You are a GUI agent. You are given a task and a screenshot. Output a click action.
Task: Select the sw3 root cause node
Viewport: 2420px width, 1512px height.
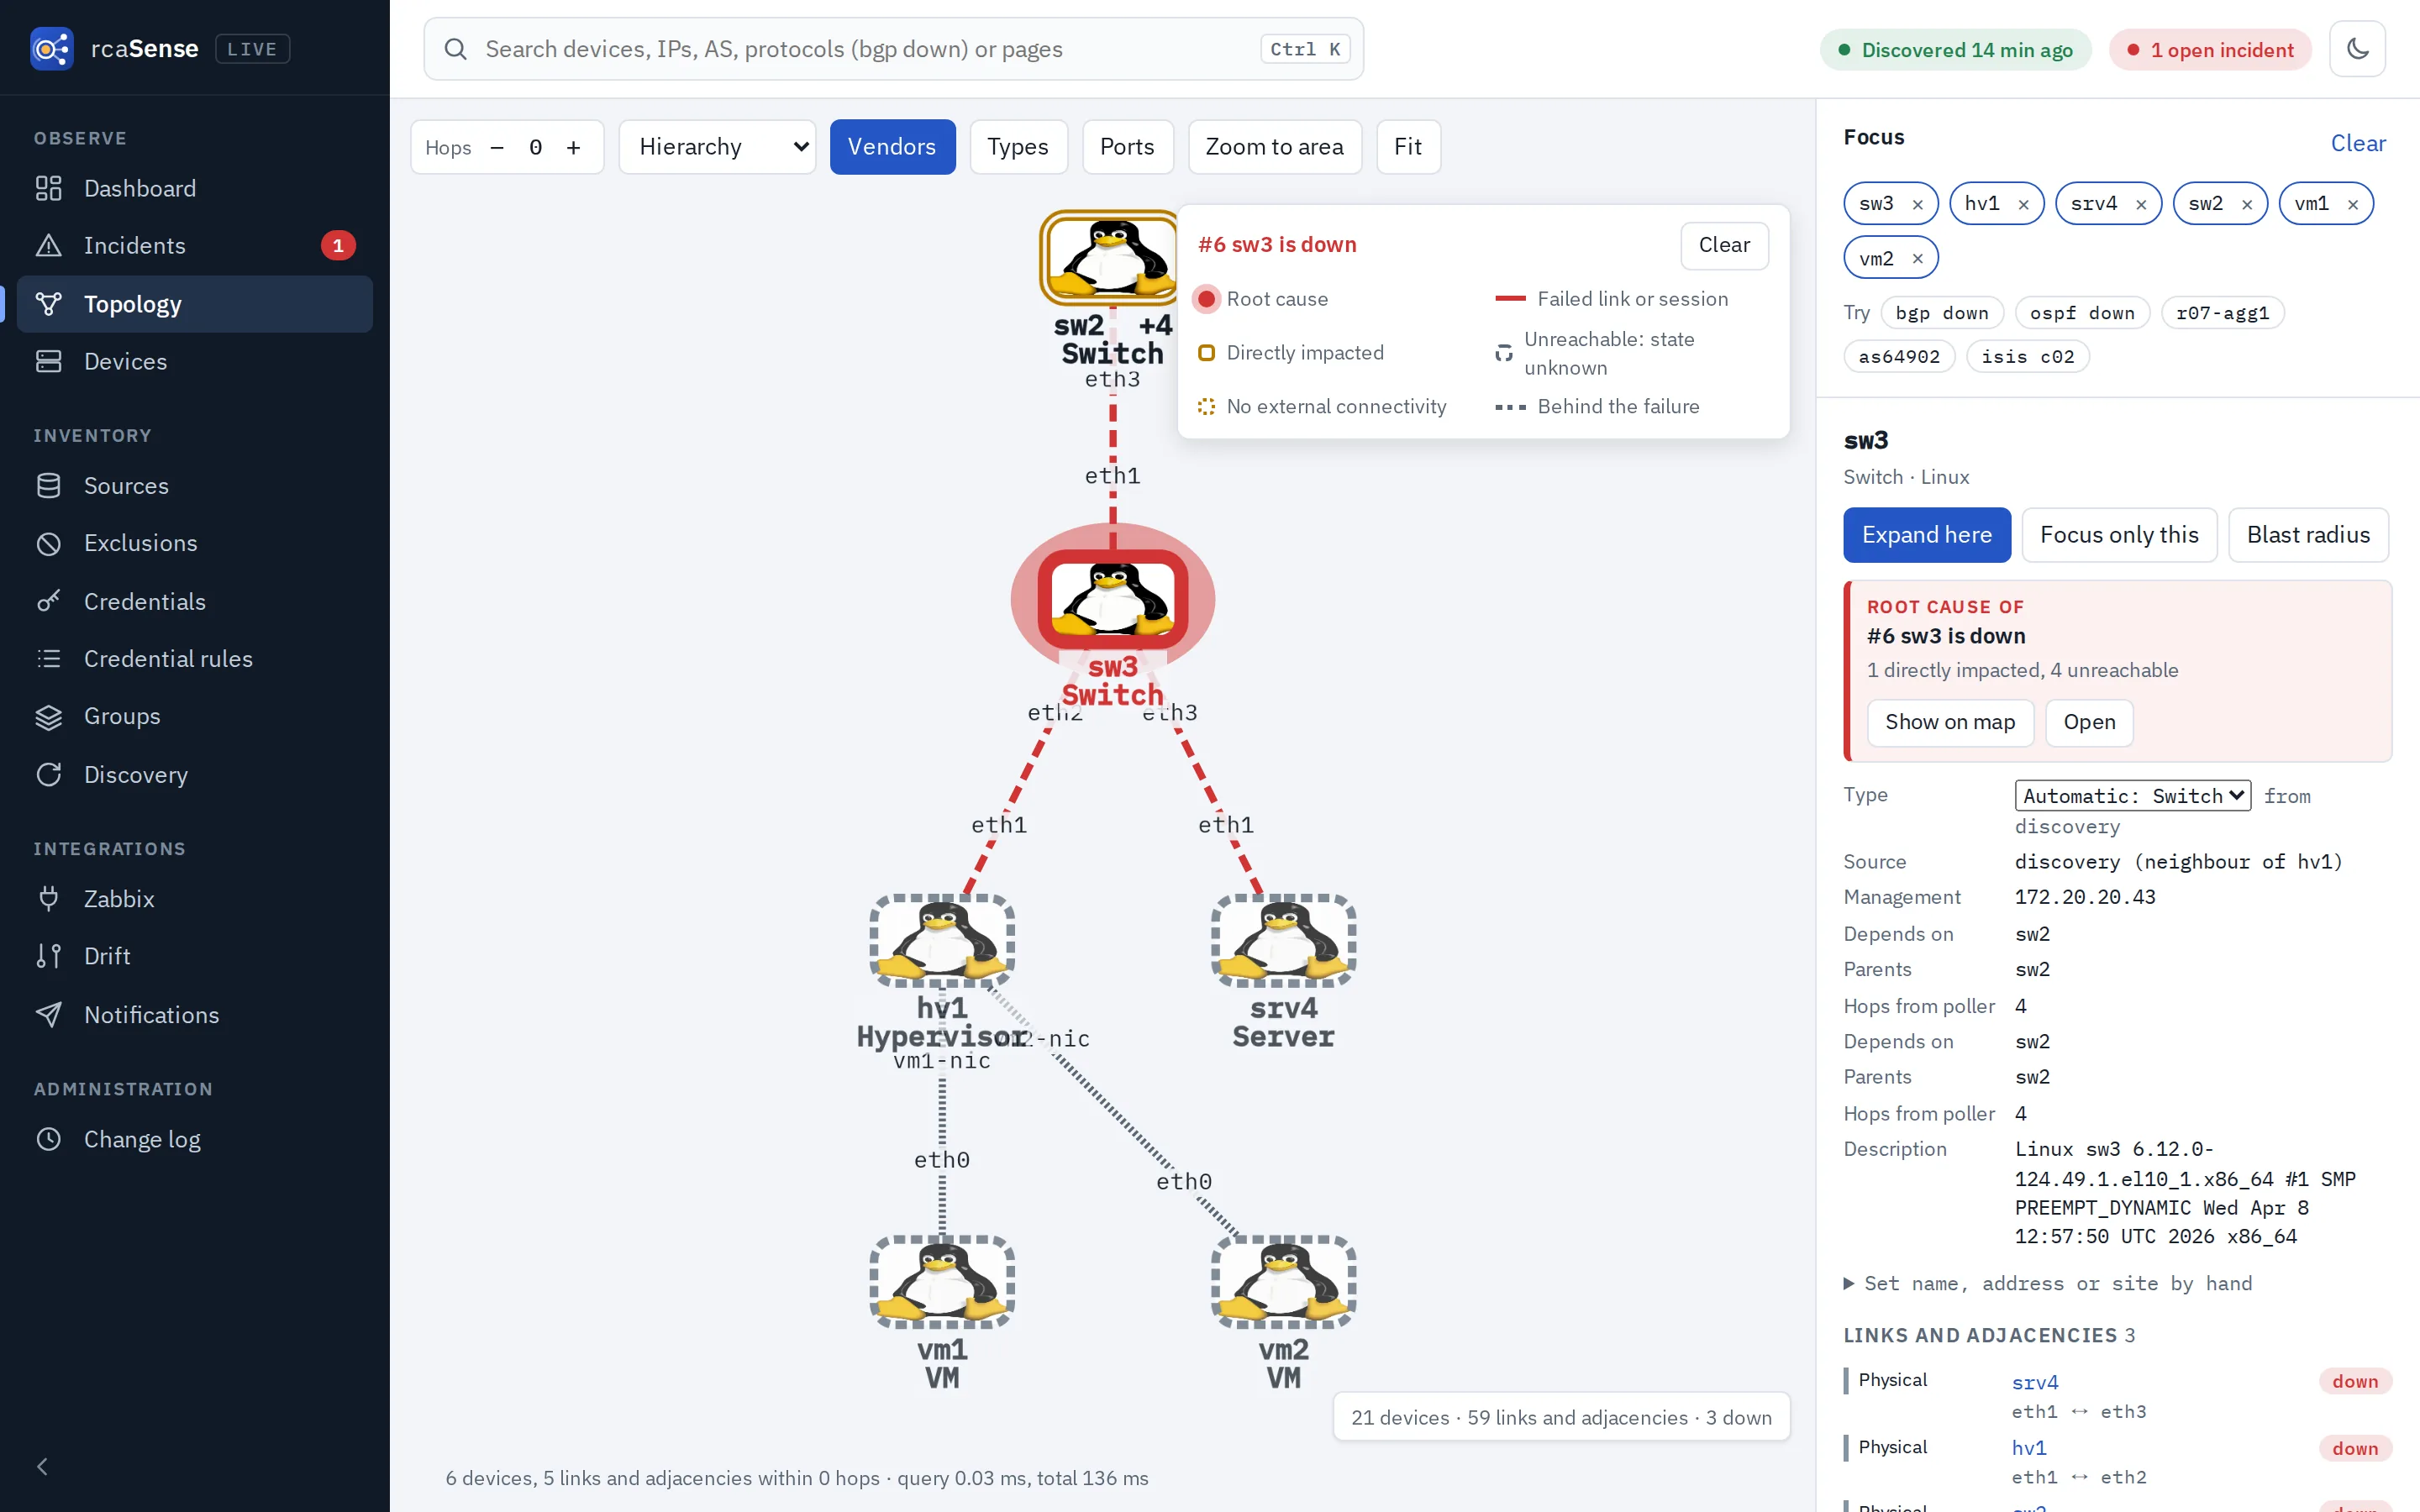point(1113,599)
